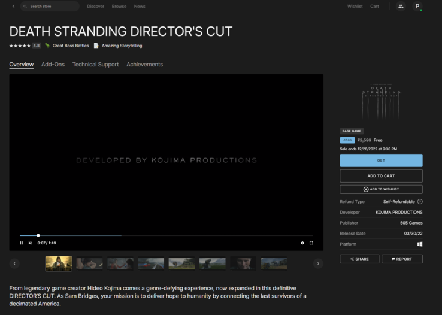
Task: Click the release date 03/30/22
Action: point(413,234)
